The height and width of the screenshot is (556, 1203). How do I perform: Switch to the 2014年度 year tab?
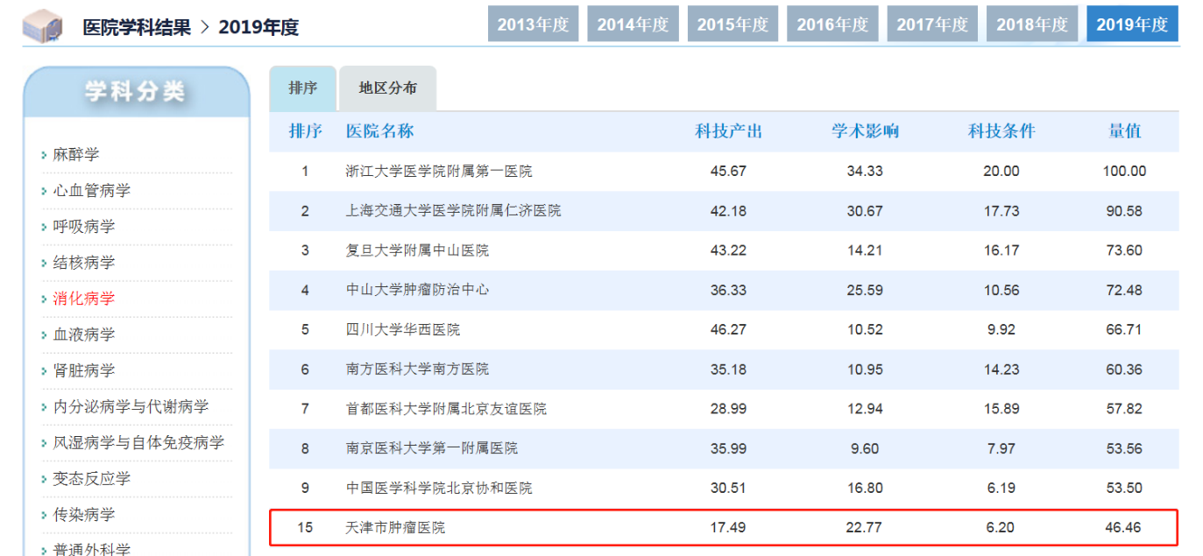click(633, 24)
